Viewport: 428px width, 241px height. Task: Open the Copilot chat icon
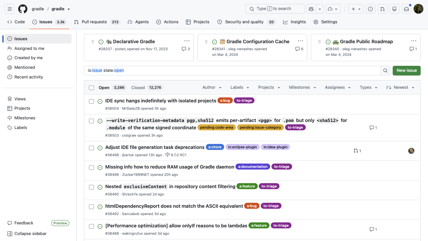(311, 9)
